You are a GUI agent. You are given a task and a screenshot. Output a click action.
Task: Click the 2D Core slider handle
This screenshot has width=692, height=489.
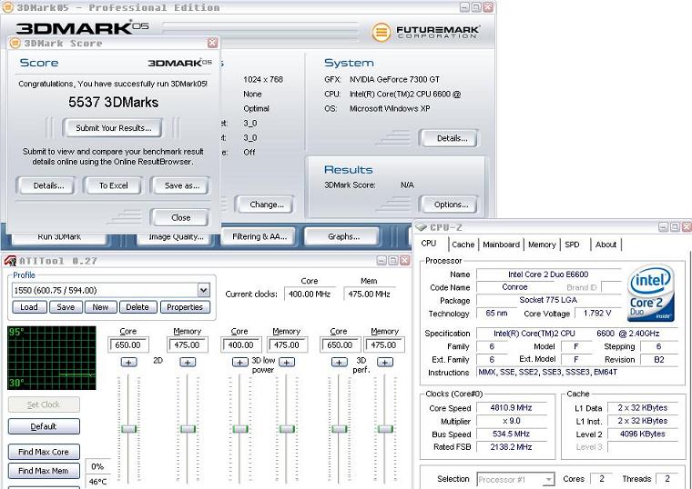[x=129, y=429]
